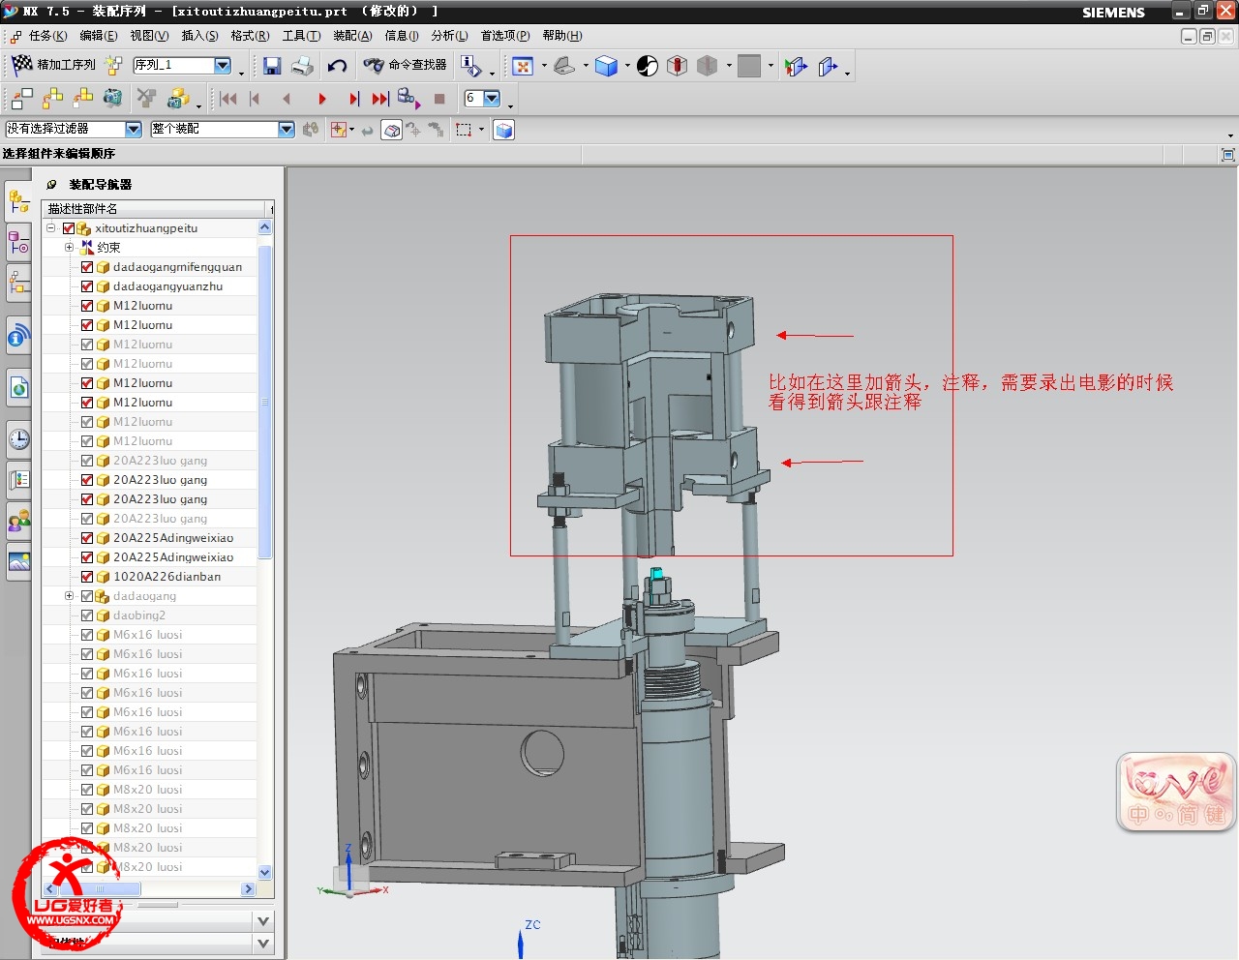Click the Assemble step icon

point(52,98)
